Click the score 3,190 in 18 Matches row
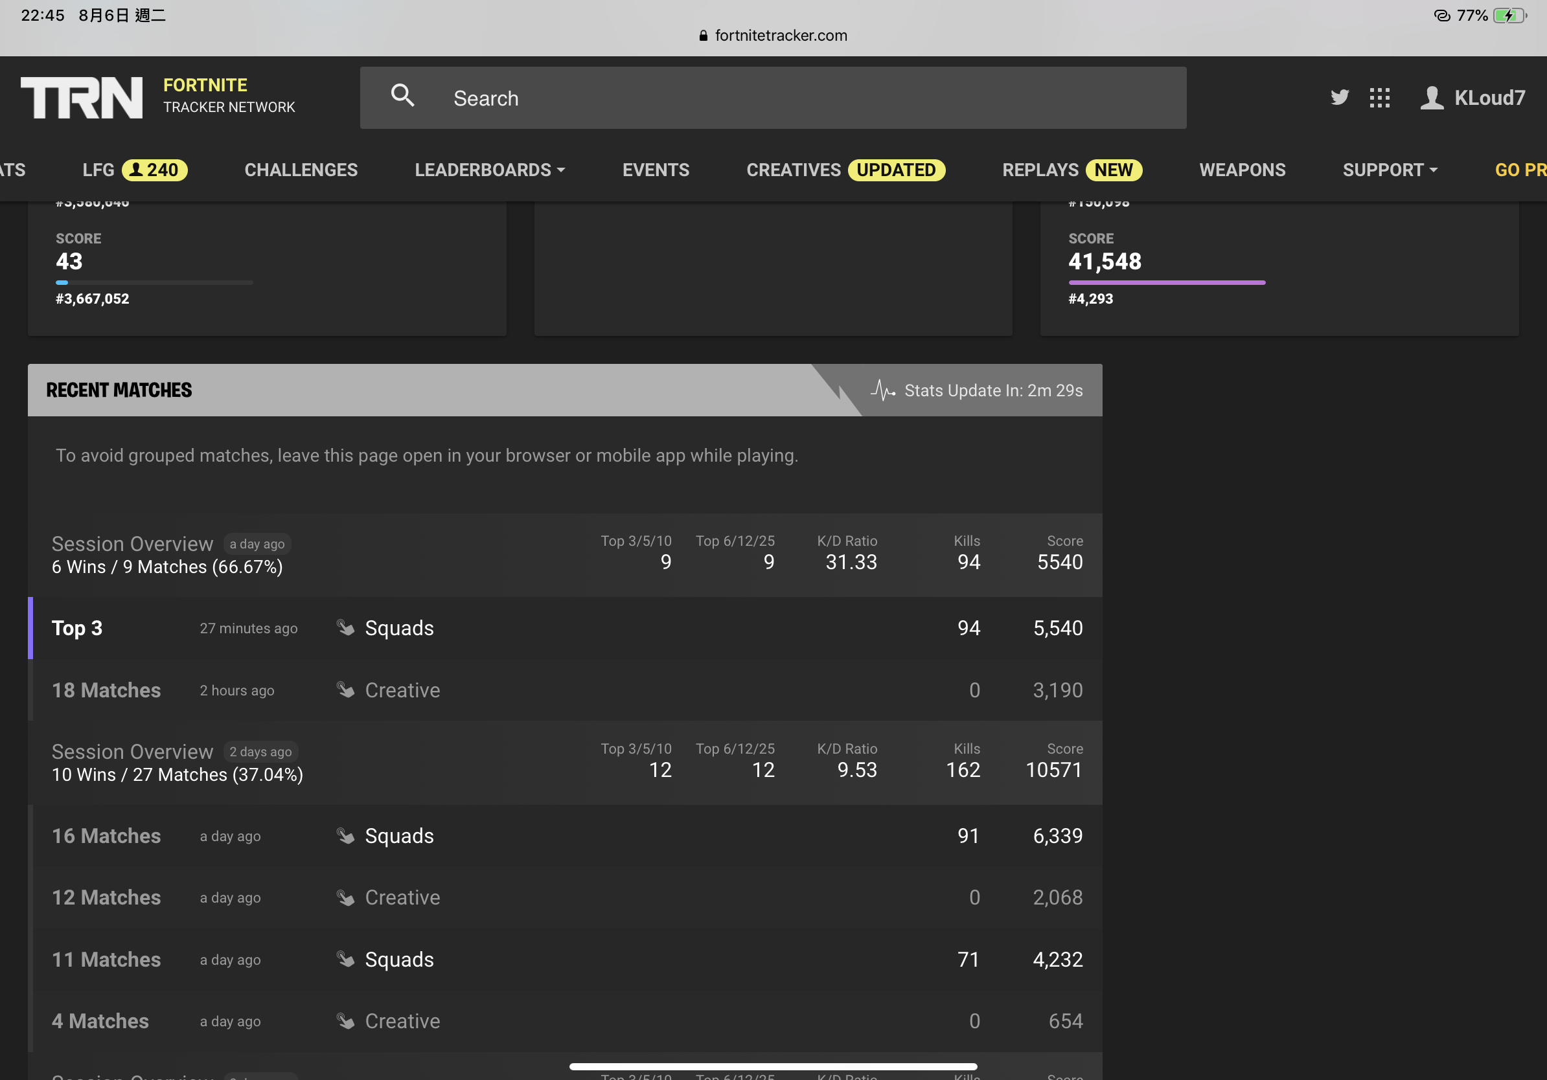 click(1058, 690)
